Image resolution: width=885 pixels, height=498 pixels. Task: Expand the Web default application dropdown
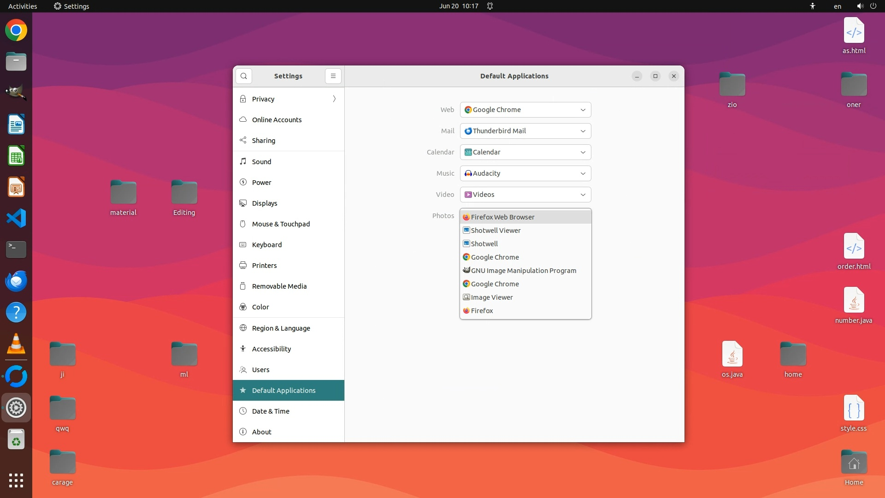point(525,110)
